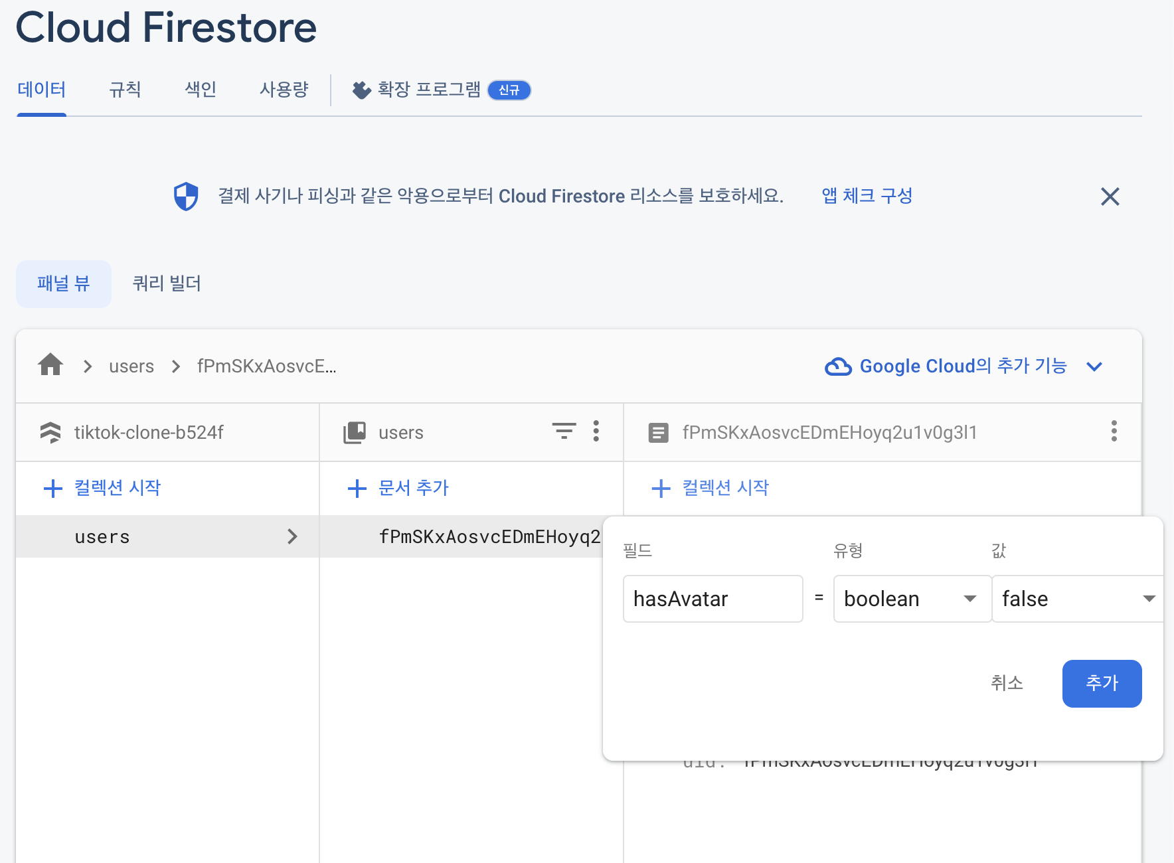Click the extensions puzzle icon

click(x=361, y=90)
